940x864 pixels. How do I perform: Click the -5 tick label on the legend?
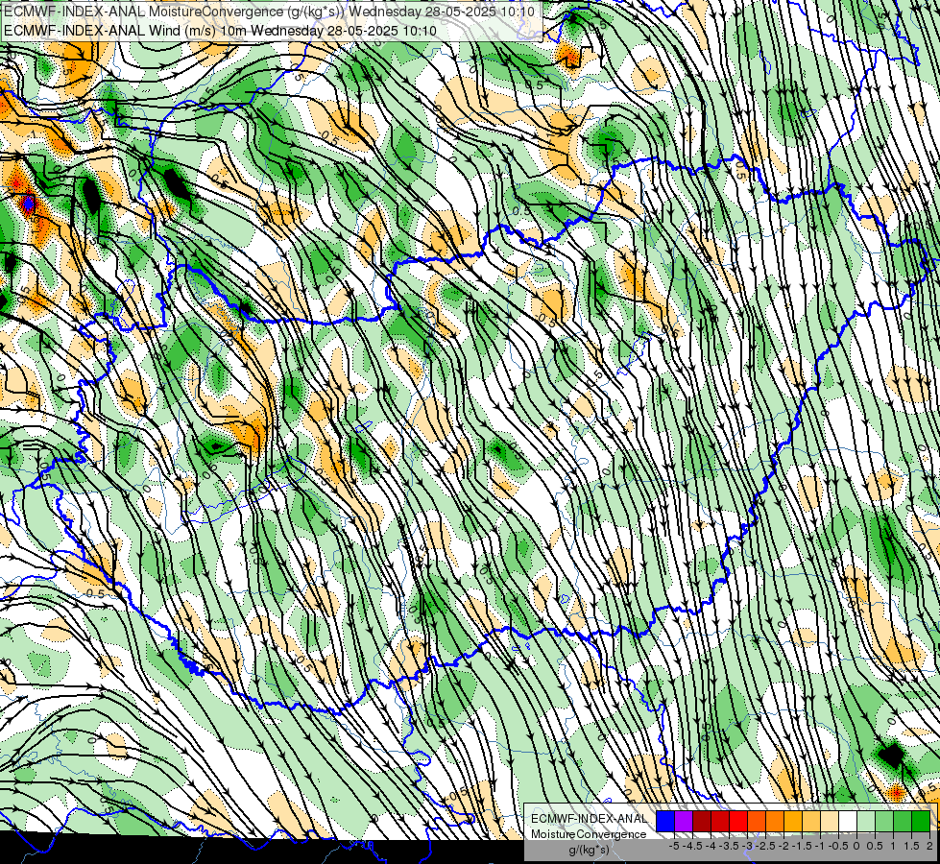(x=674, y=846)
